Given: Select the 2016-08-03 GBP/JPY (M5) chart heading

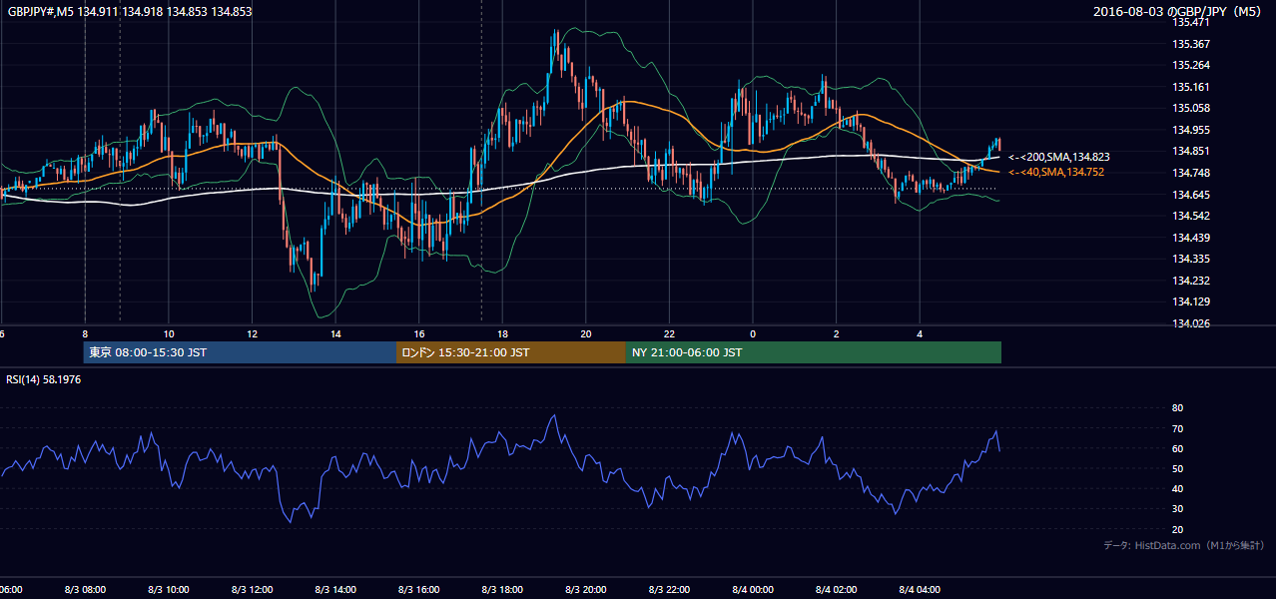Looking at the screenshot, I should [1179, 11].
